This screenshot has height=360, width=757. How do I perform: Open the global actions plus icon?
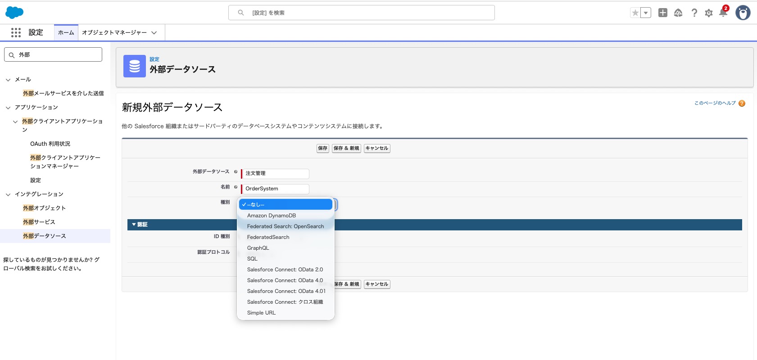click(663, 13)
